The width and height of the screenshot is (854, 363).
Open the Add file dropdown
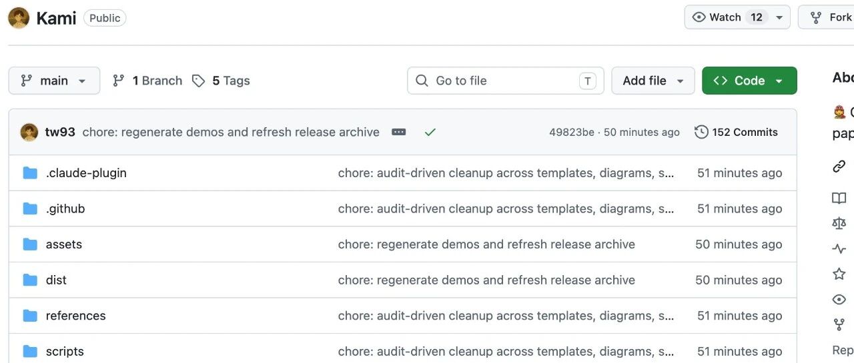click(653, 81)
